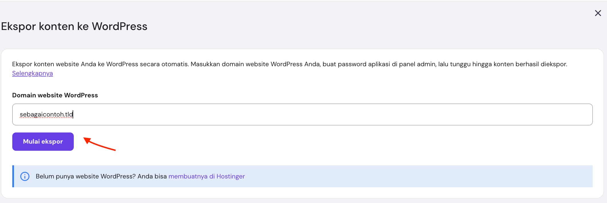The image size is (607, 203).
Task: Click the word "WordPress" in the dialog title
Action: pos(120,26)
